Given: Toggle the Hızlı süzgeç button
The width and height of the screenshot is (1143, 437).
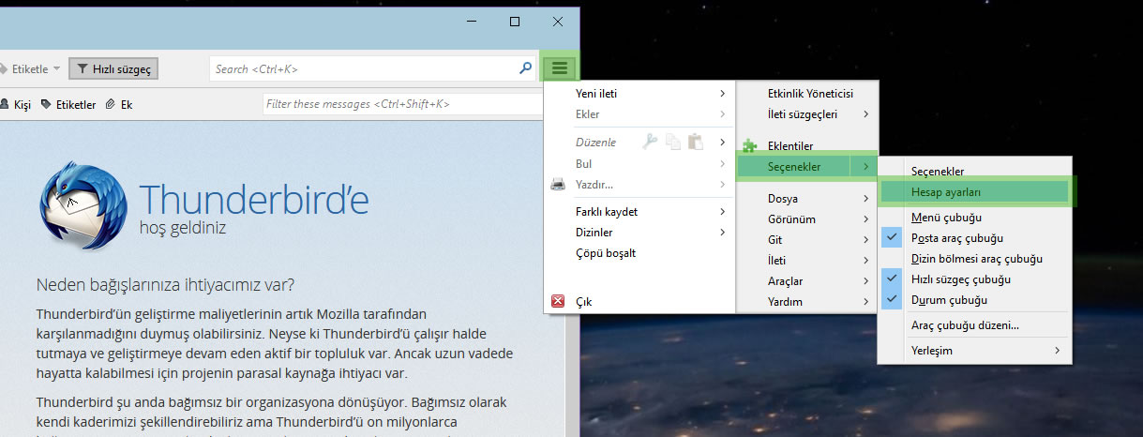Looking at the screenshot, I should click(x=113, y=68).
